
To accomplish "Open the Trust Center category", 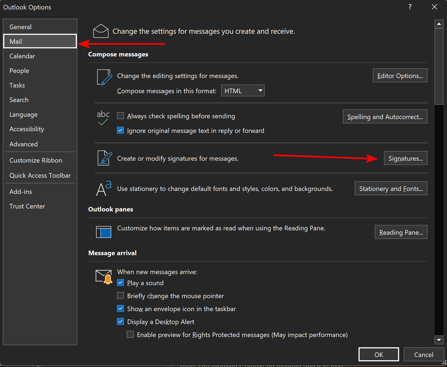I will (40, 206).
